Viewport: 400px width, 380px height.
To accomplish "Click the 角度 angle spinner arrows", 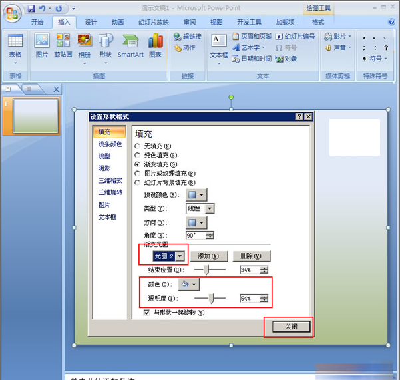I will (x=210, y=235).
